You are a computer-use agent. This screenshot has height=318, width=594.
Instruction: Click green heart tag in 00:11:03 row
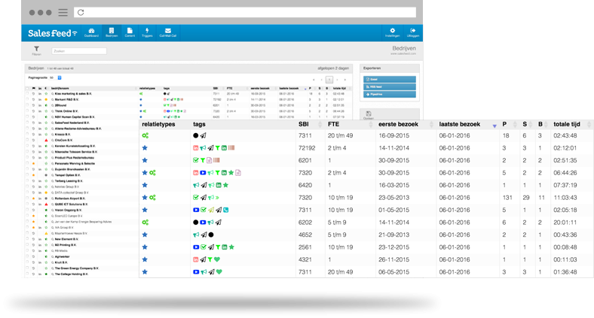point(217,259)
